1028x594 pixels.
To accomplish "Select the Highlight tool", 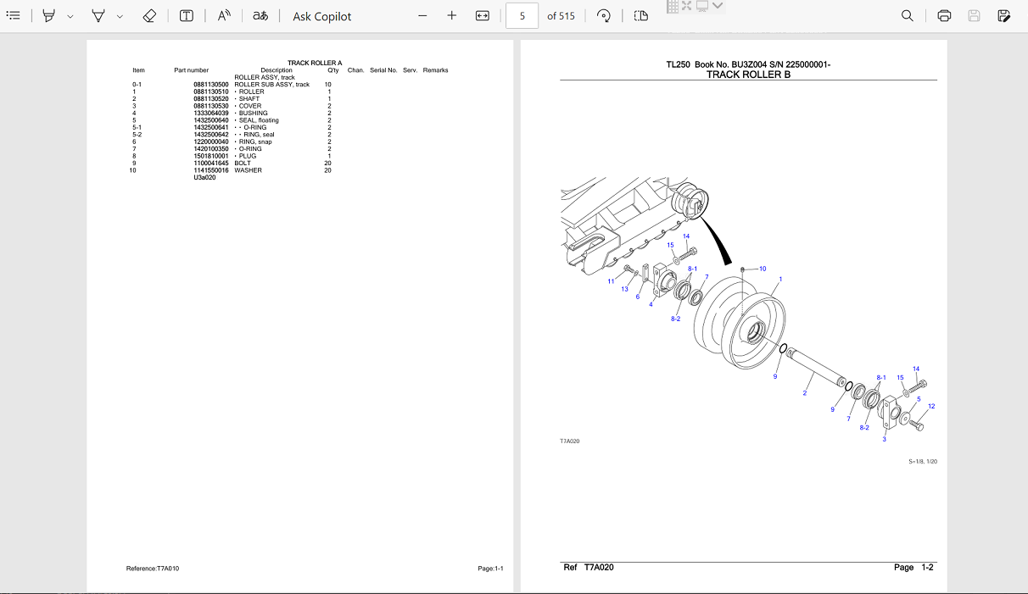I will tap(49, 15).
